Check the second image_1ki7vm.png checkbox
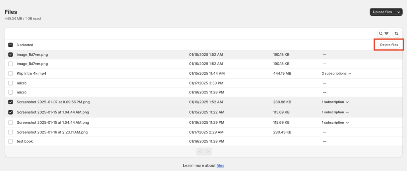407x171 pixels. 11,64
